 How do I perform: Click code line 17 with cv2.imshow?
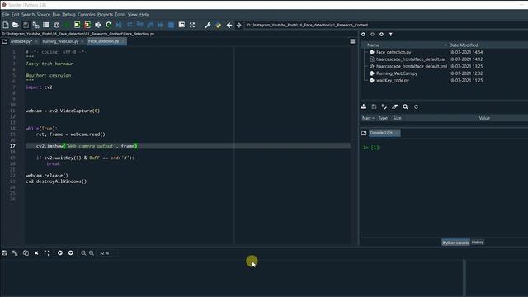188,146
